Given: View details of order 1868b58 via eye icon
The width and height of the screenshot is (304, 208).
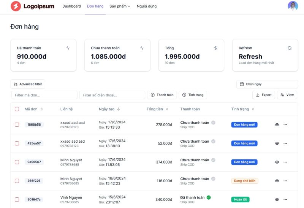Looking at the screenshot, I should [x=277, y=124].
